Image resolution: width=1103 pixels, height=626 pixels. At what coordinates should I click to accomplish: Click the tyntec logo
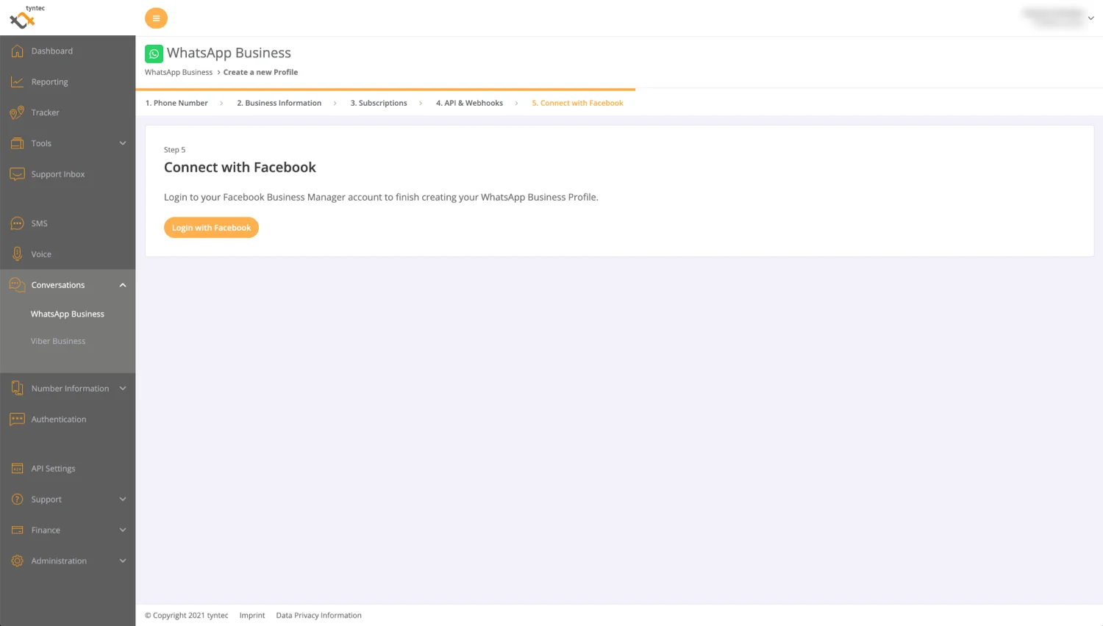[26, 17]
